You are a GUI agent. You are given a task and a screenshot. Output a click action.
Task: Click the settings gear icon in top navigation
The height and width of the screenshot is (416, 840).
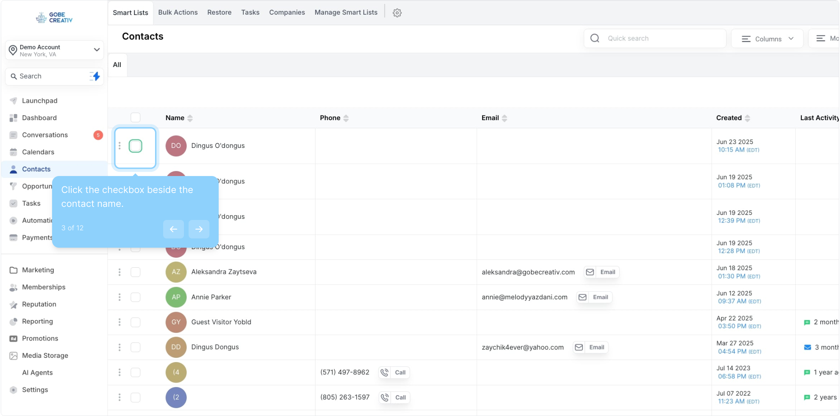coord(397,13)
